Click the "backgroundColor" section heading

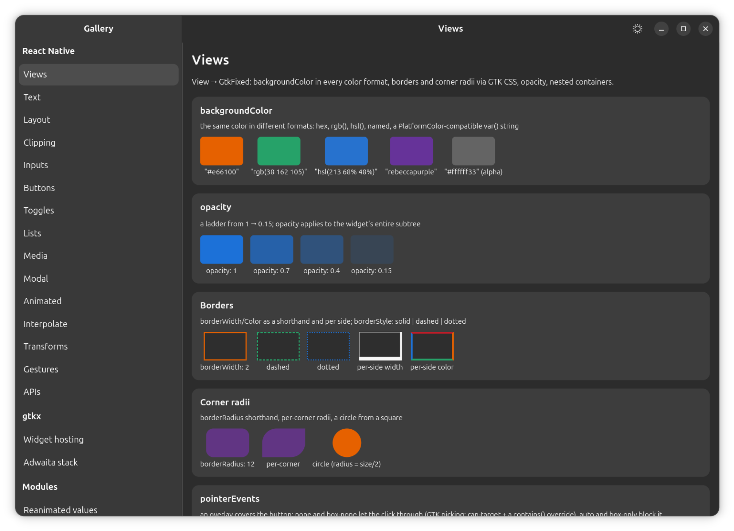pyautogui.click(x=236, y=111)
